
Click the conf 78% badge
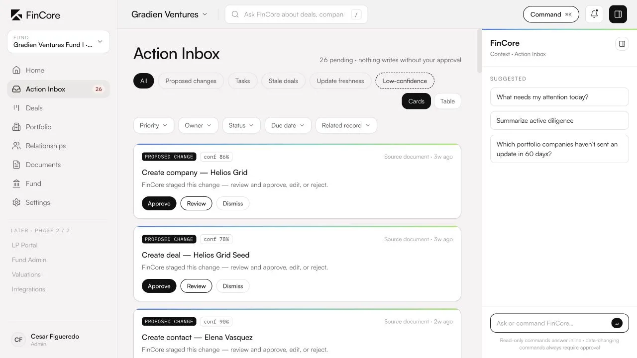tap(216, 239)
